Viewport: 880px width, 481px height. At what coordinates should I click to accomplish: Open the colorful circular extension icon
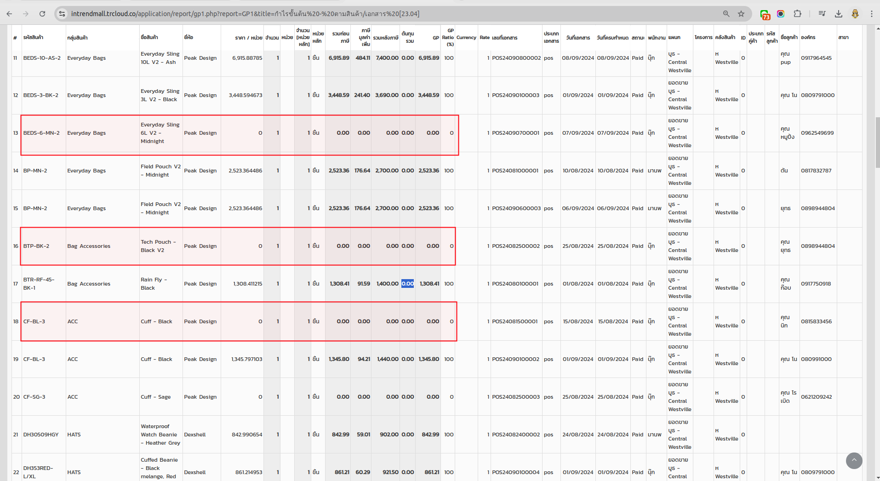pos(781,14)
